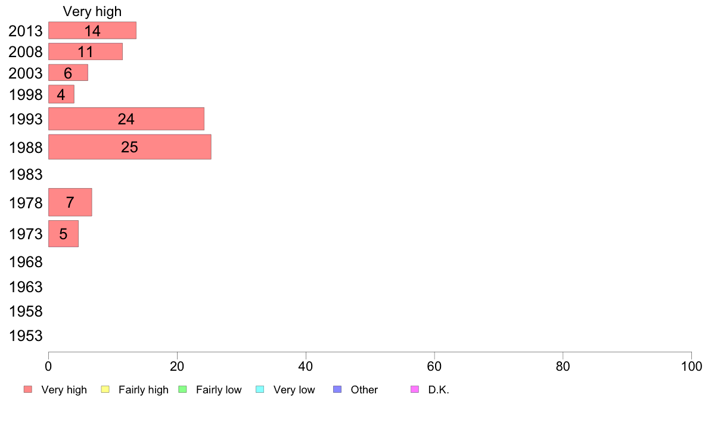This screenshot has width=708, height=438.
Task: Select the 2003 bar showing 6
Action: tap(68, 73)
